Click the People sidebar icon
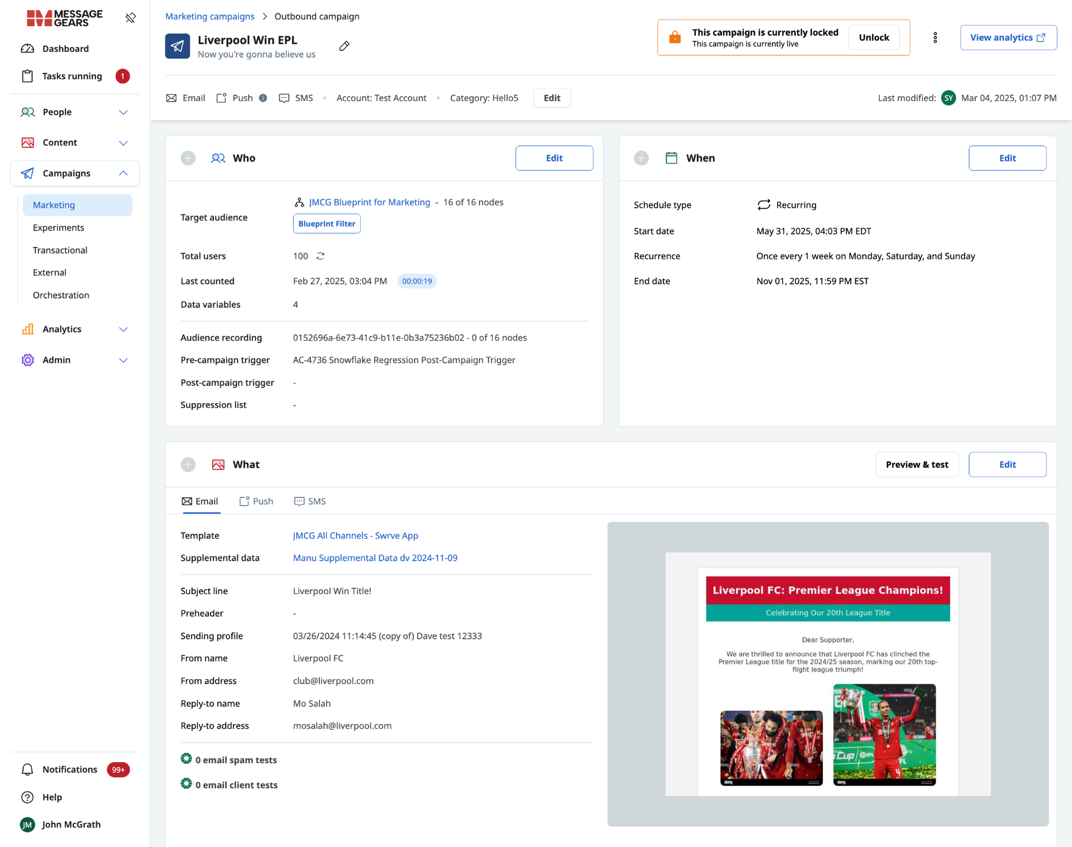The height and width of the screenshot is (847, 1072). coord(27,112)
